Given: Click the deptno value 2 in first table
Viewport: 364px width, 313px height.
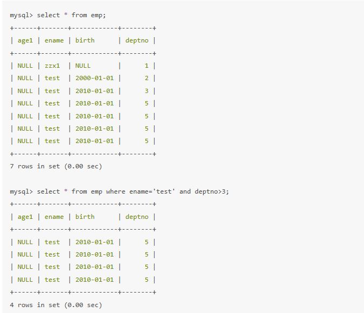Looking at the screenshot, I should [146, 78].
